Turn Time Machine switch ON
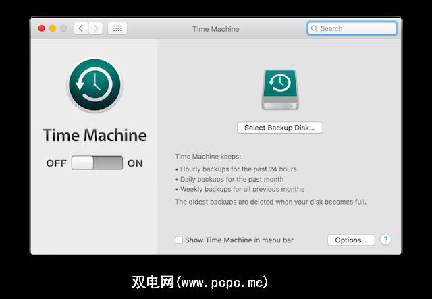This screenshot has width=432, height=299. (x=97, y=163)
